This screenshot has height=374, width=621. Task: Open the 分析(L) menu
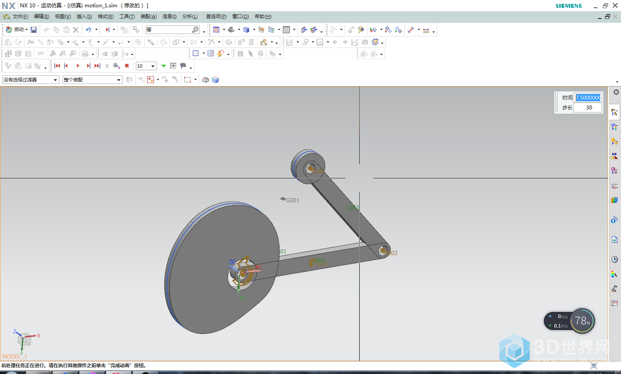click(x=190, y=16)
